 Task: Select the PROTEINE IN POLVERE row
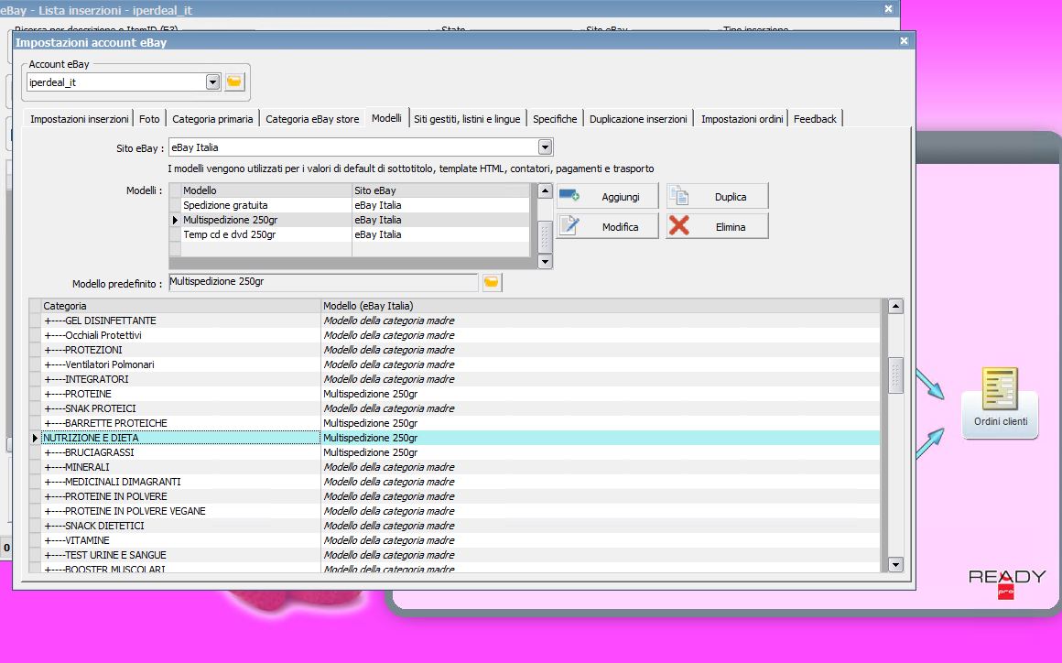[x=454, y=496]
